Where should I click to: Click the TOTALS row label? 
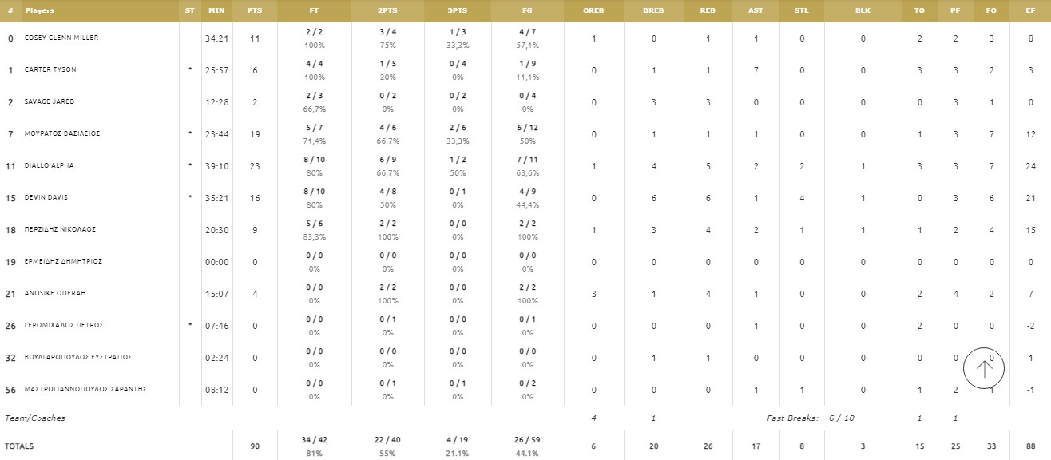(x=19, y=446)
